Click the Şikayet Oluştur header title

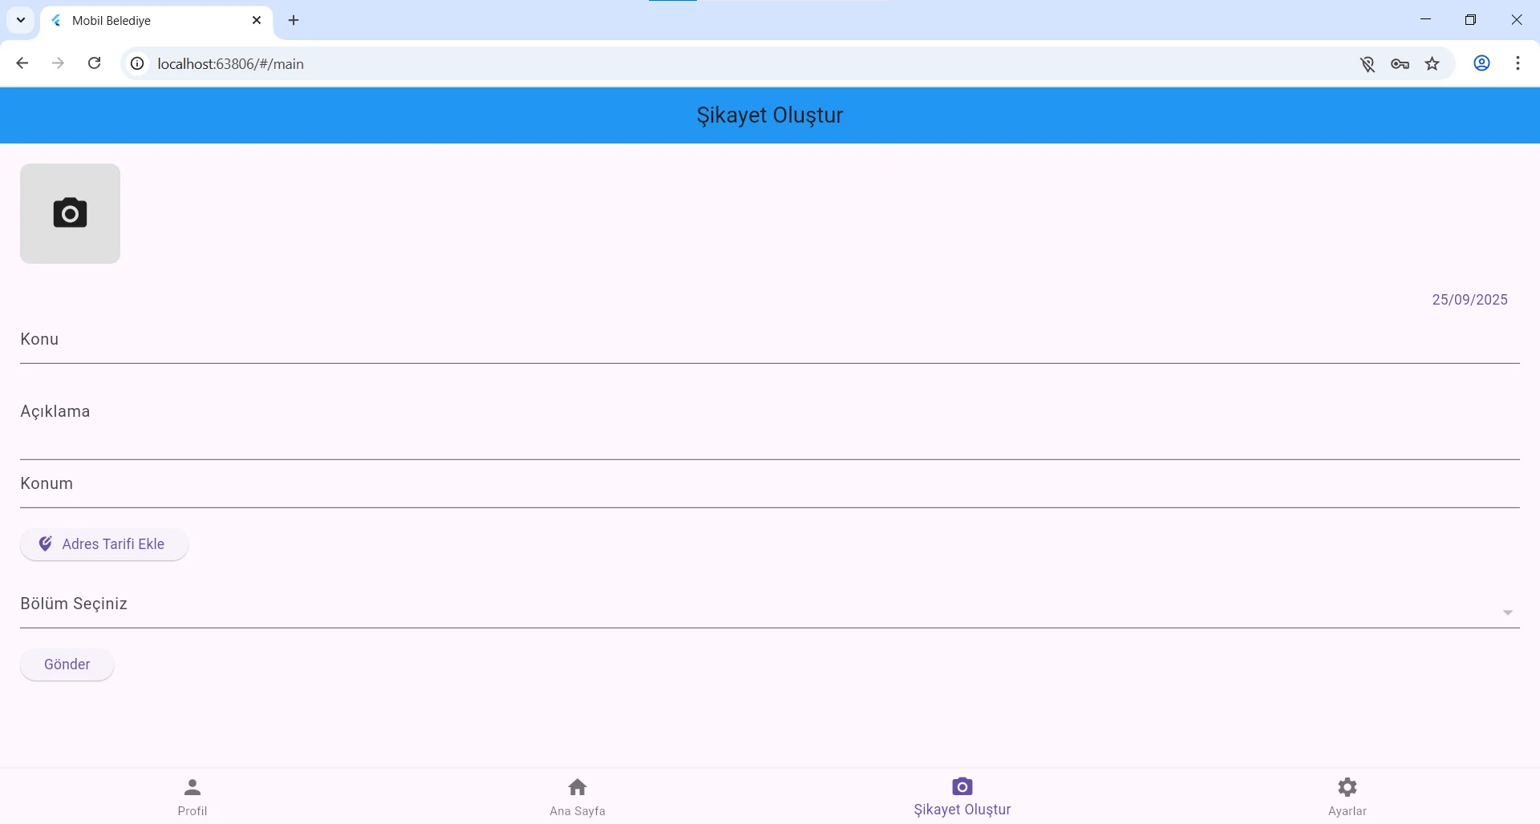point(770,115)
